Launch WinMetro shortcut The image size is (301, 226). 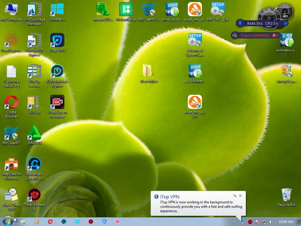pyautogui.click(x=57, y=12)
